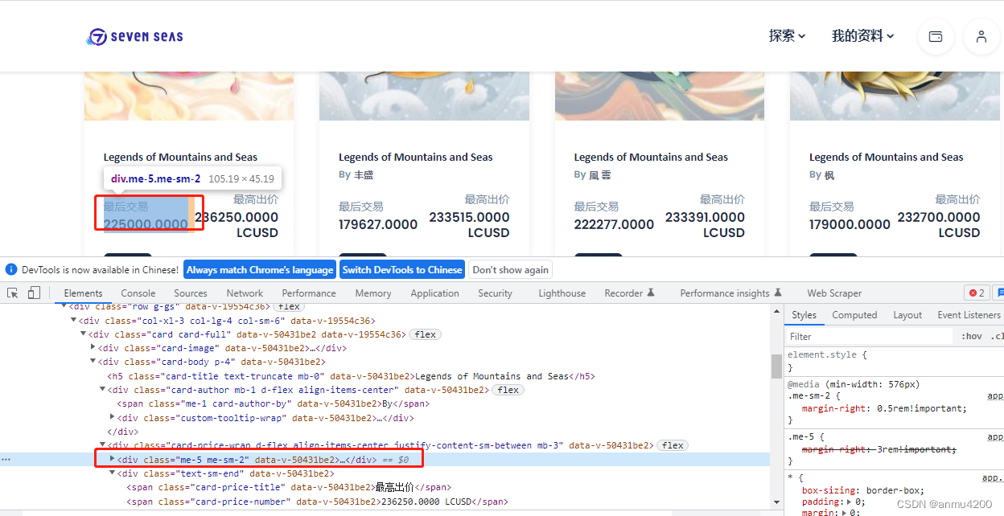Click Always match Chrome's language button
1004x516 pixels.
pyautogui.click(x=260, y=270)
